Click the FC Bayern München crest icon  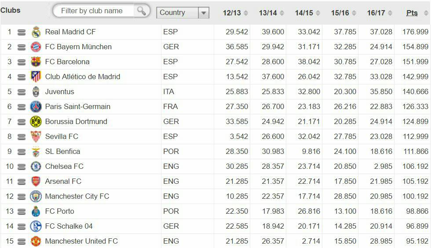[x=36, y=47]
